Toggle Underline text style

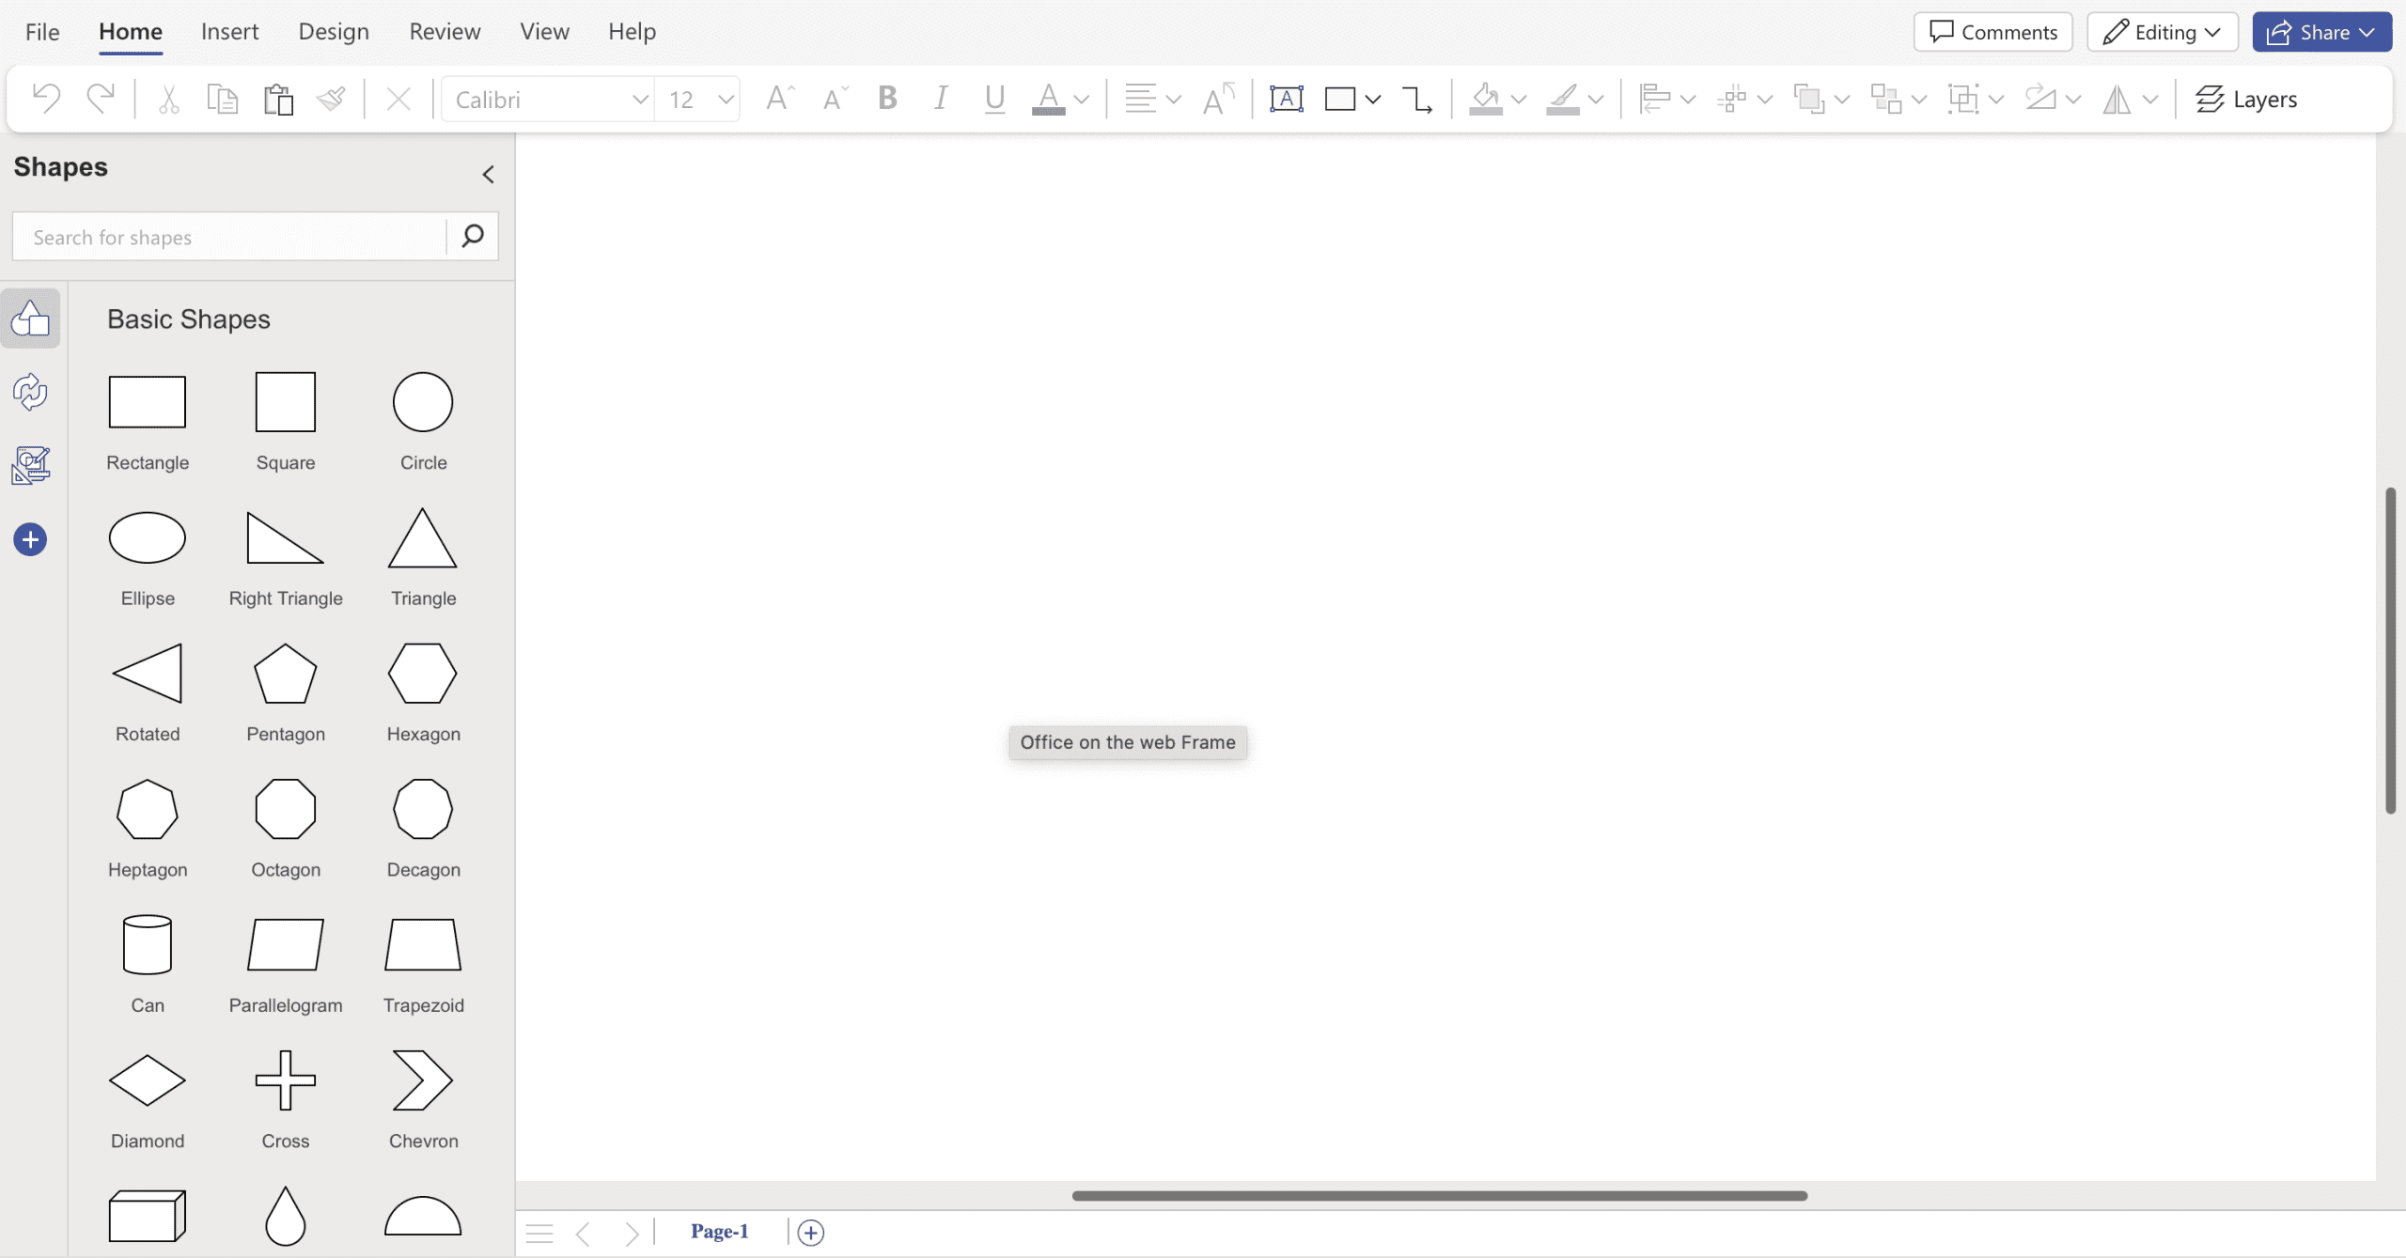pos(994,99)
